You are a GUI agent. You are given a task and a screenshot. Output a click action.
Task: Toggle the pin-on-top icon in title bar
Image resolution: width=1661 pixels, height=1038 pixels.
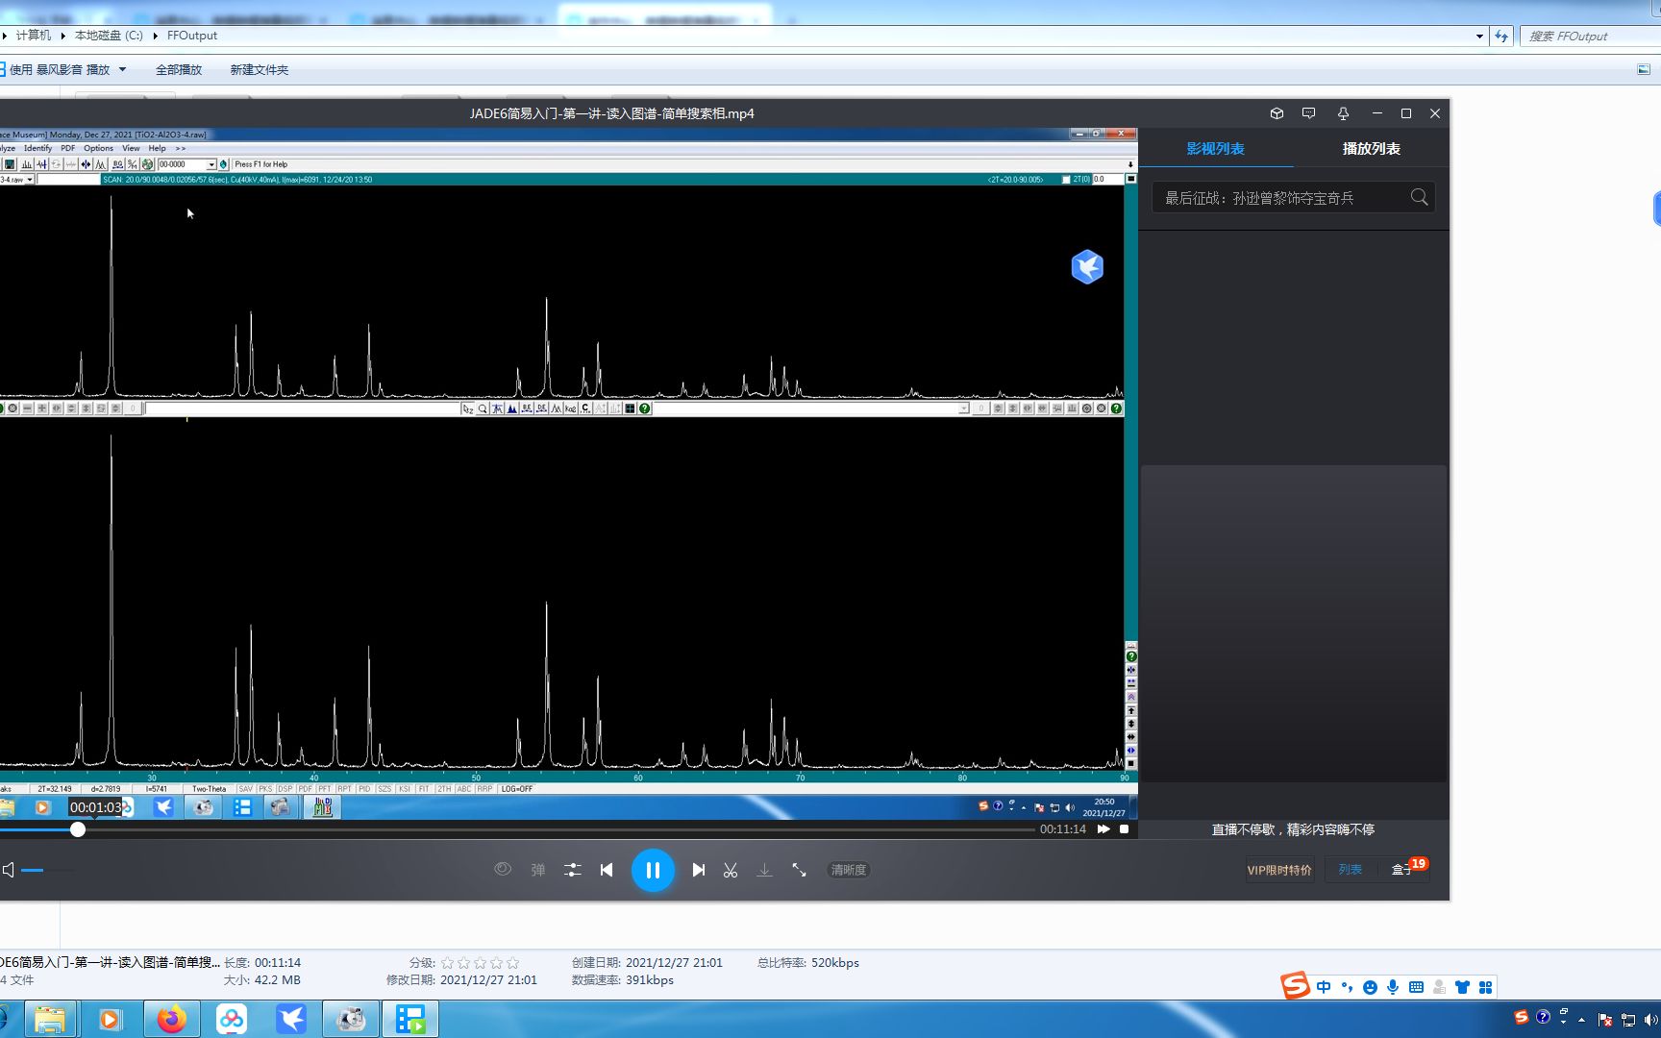[x=1343, y=113]
